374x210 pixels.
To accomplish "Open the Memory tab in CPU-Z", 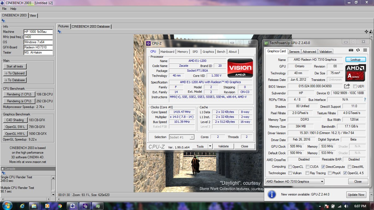I will click(183, 52).
